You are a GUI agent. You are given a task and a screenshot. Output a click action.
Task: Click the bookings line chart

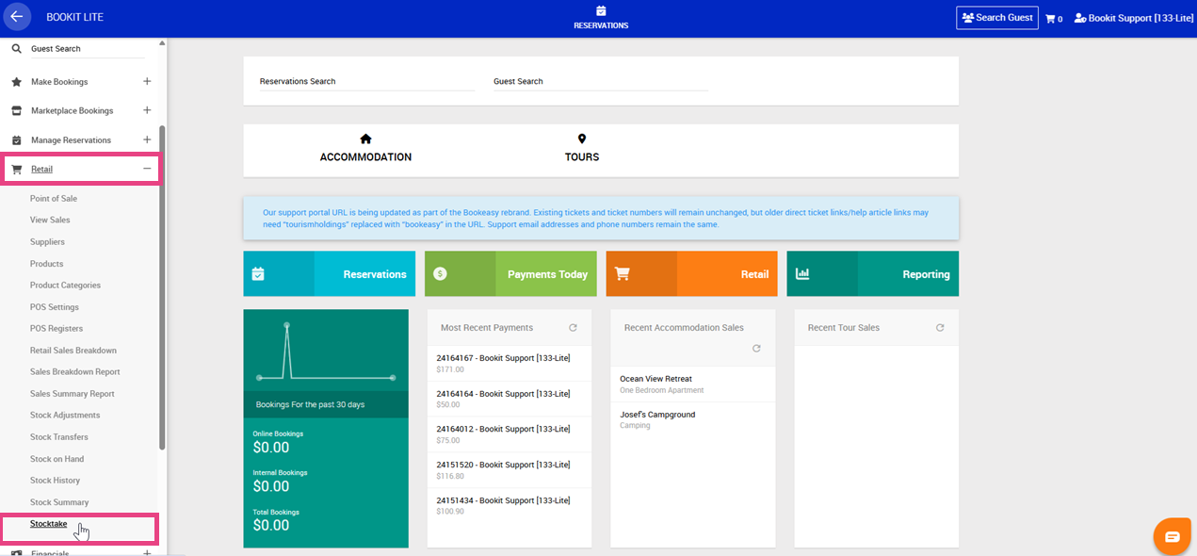326,352
